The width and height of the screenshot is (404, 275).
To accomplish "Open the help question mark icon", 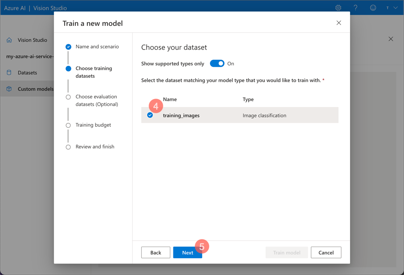I will pos(355,8).
